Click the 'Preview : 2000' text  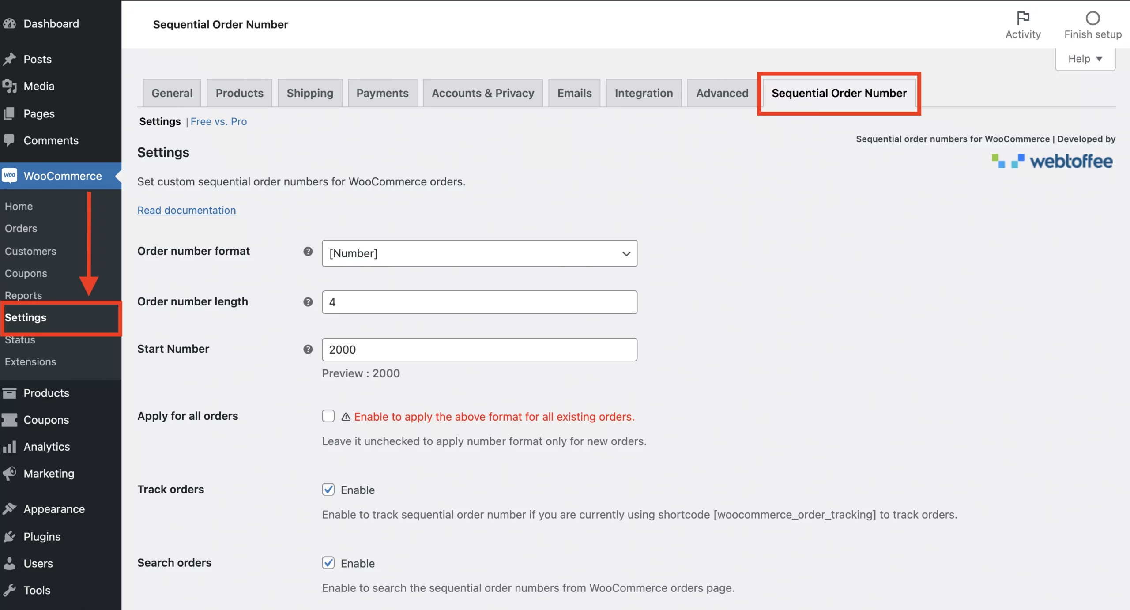(x=361, y=373)
